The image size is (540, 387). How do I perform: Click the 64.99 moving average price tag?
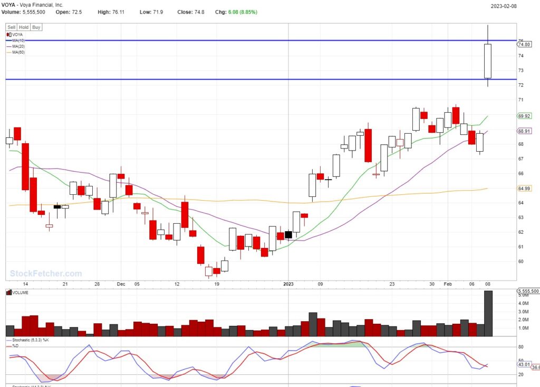pos(524,188)
